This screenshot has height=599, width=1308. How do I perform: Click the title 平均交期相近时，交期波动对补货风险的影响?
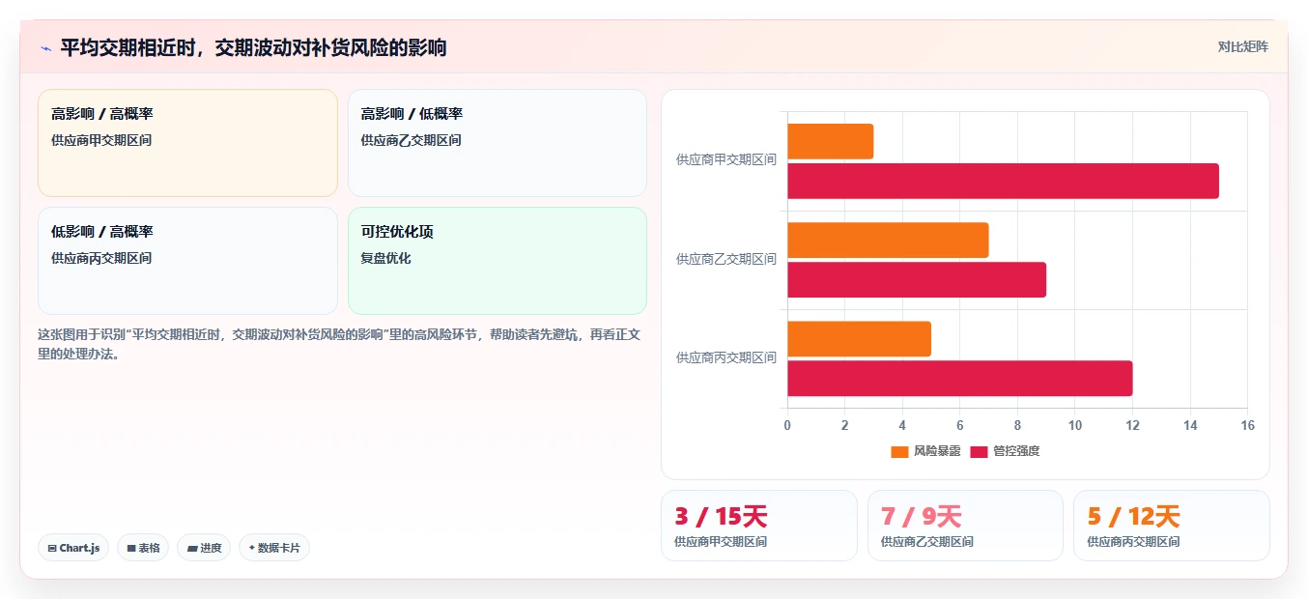coord(253,47)
